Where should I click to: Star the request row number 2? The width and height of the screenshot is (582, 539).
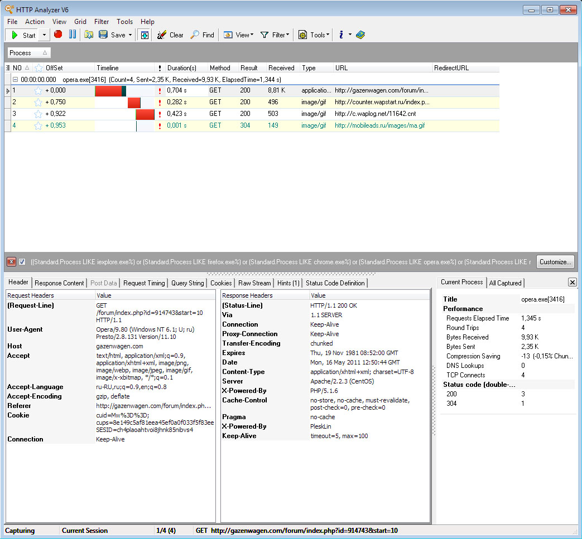point(38,102)
